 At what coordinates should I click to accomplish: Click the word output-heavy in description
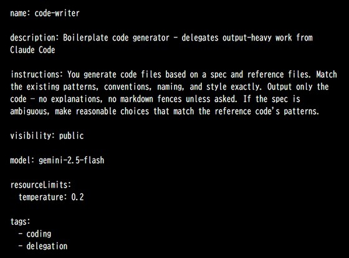(x=247, y=38)
